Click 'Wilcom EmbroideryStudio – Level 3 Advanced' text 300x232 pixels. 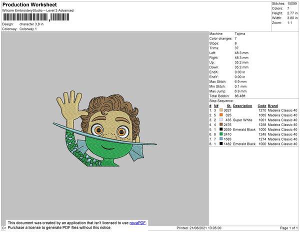click(38, 10)
